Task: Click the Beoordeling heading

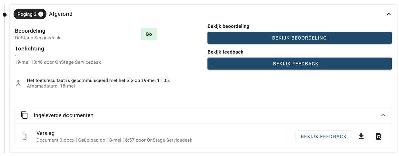Action: click(x=30, y=31)
